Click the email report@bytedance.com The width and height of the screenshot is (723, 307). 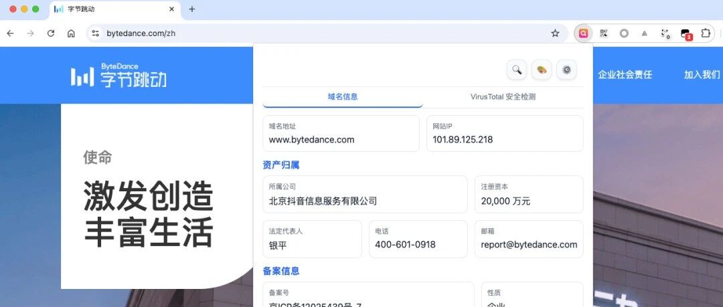[529, 245]
